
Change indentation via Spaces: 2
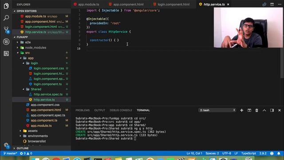point(212,153)
